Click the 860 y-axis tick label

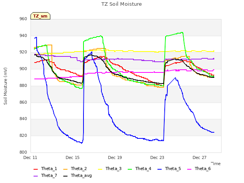click(x=23, y=103)
